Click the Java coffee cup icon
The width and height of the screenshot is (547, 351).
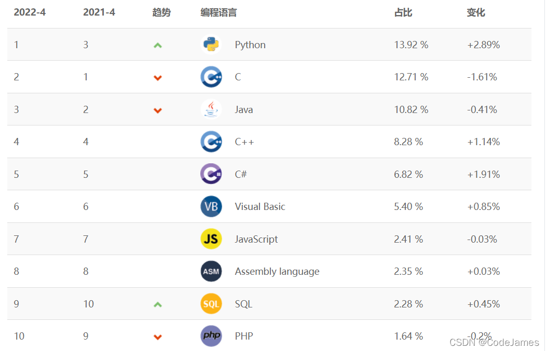point(211,109)
